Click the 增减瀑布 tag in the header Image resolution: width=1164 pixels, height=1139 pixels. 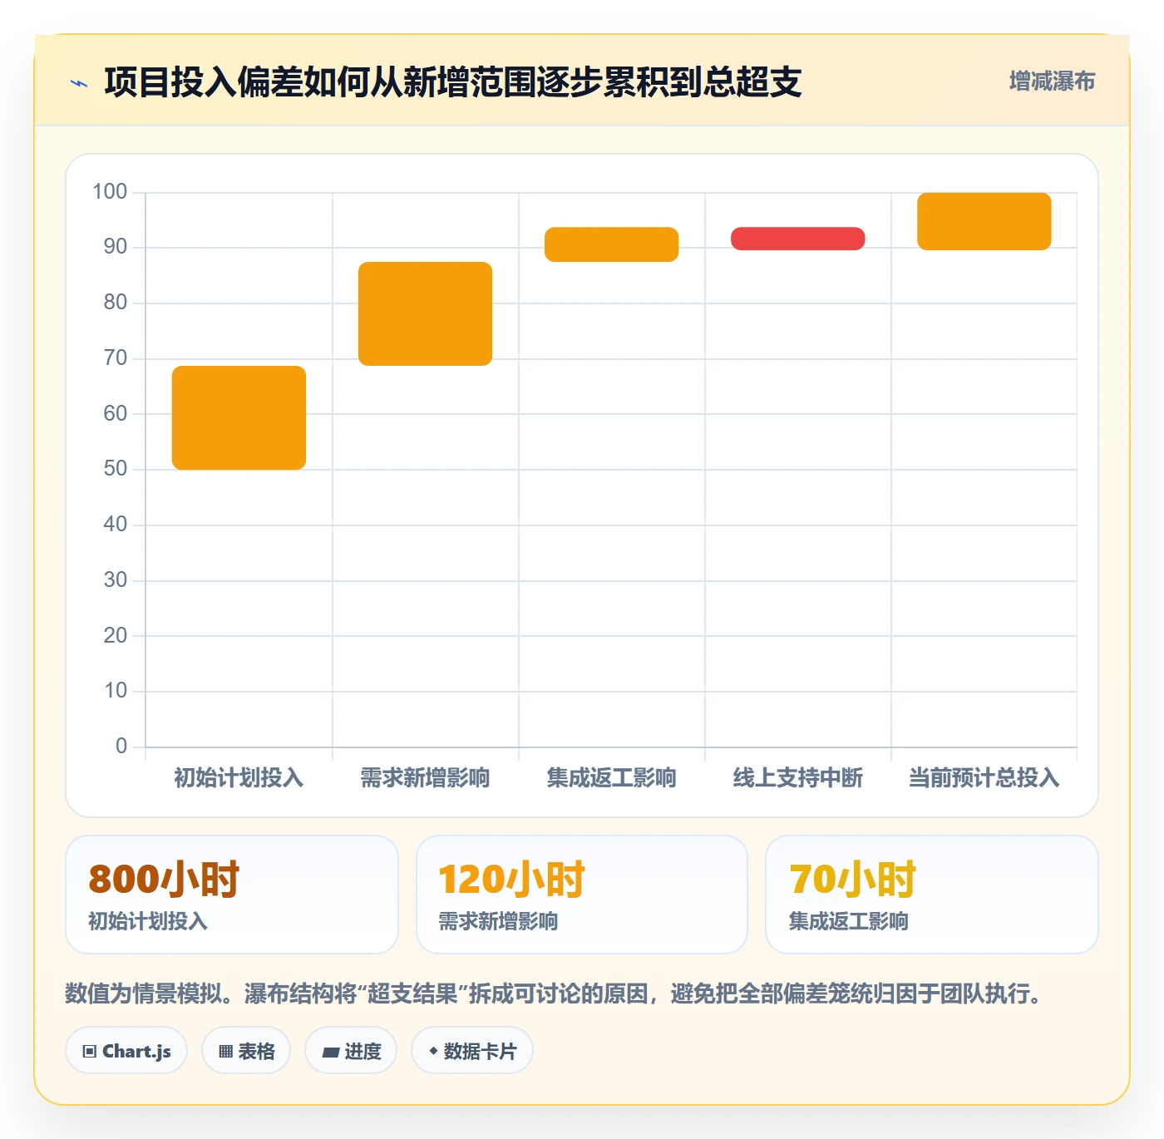coord(1052,81)
